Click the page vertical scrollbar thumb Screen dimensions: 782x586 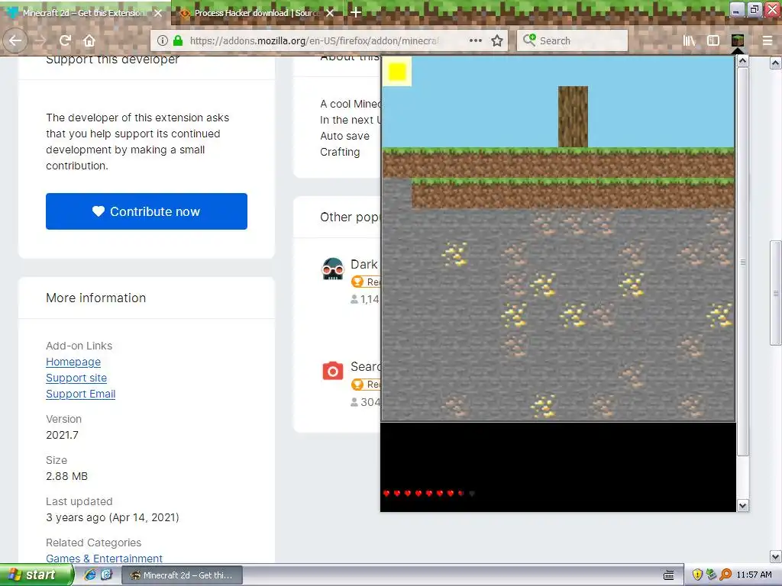point(776,293)
